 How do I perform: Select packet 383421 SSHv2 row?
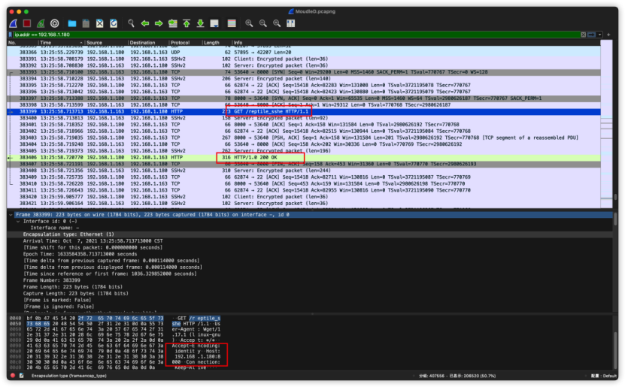pyautogui.click(x=304, y=204)
